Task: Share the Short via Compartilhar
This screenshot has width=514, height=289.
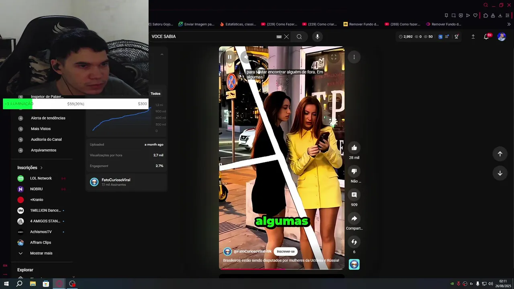Action: click(x=354, y=218)
